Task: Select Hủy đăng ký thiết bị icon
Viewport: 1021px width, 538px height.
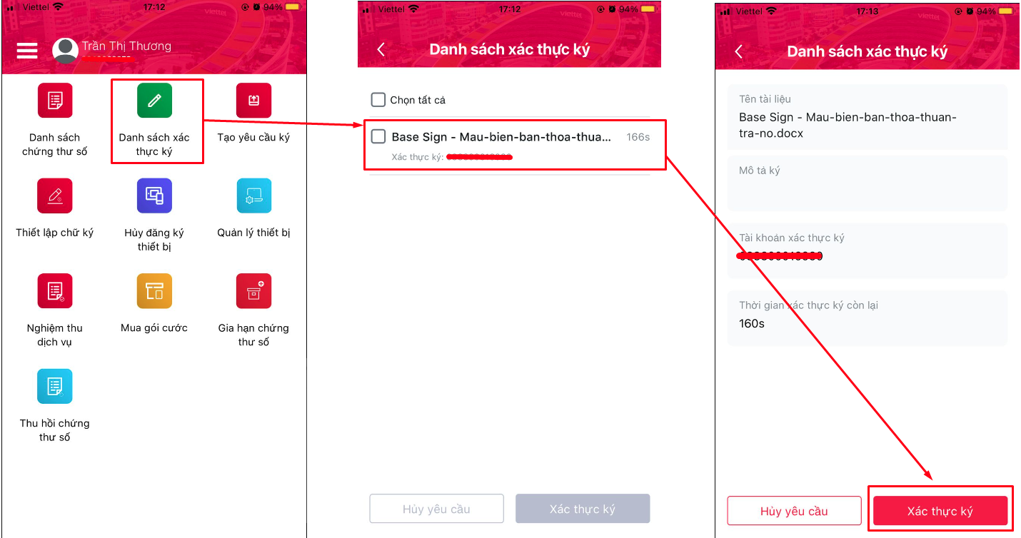Action: pos(154,196)
